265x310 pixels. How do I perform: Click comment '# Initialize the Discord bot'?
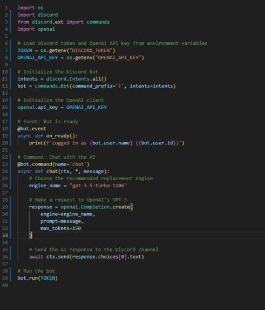(58, 72)
